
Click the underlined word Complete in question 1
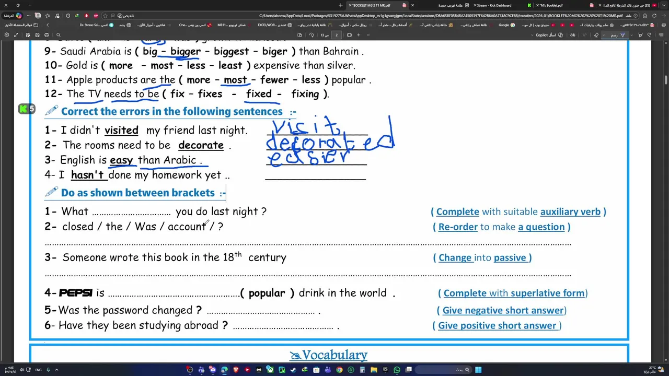coord(457,211)
